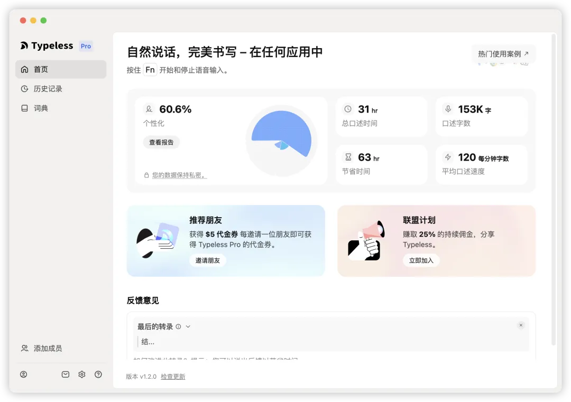Click the people icon beside 添加成员

24,348
